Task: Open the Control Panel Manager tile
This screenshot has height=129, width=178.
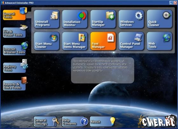Action: click(131, 41)
